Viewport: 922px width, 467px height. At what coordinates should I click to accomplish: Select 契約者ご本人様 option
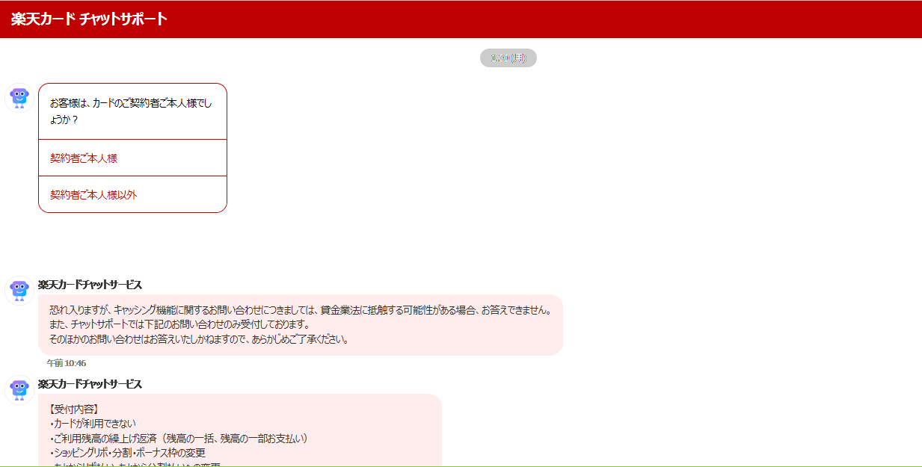click(132, 158)
